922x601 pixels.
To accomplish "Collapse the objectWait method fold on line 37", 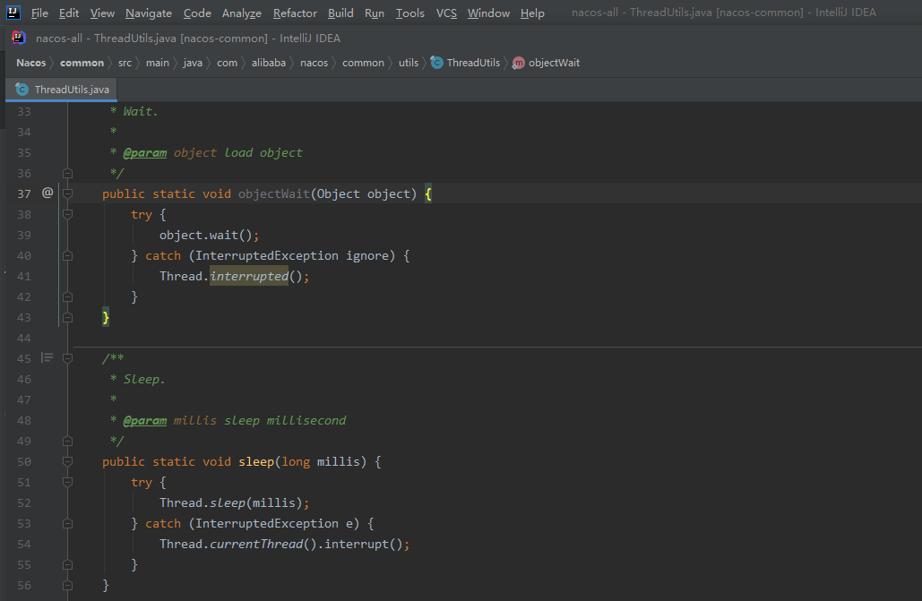I will (67, 193).
